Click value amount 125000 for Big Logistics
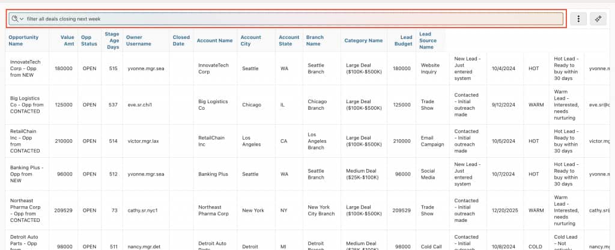 pos(64,105)
